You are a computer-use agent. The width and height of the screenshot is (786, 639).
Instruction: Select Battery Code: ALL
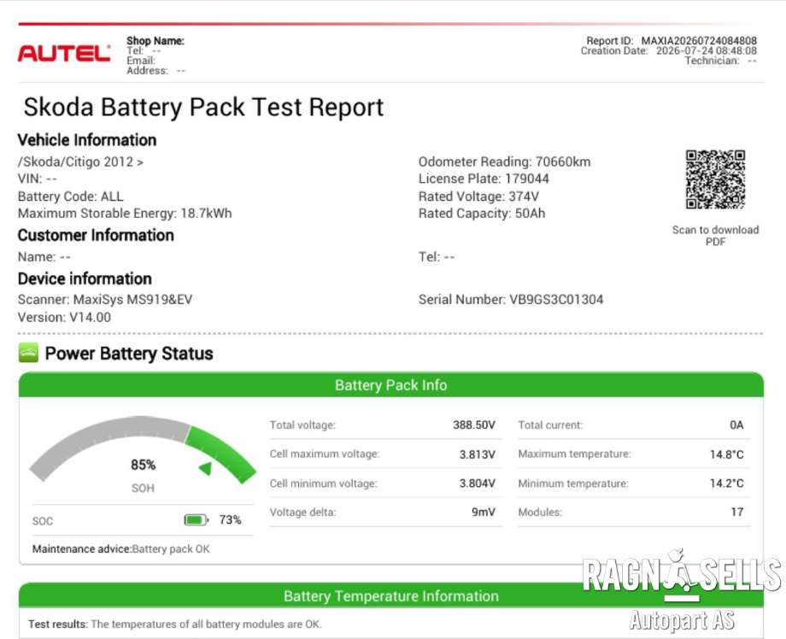pyautogui.click(x=70, y=196)
